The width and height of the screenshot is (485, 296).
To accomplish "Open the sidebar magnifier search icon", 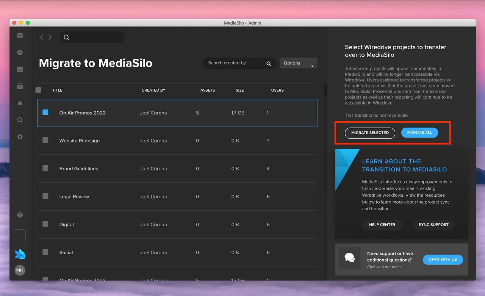I will (x=20, y=120).
